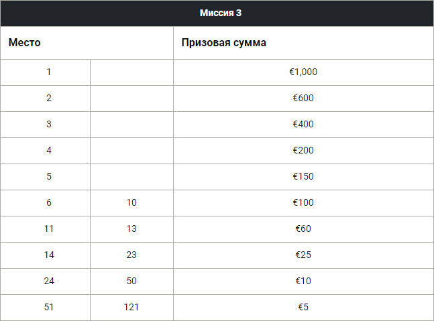Click the €1,000 prize cell

pos(303,72)
